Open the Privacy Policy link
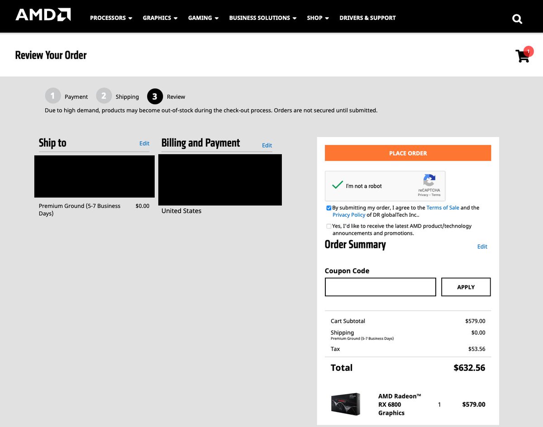This screenshot has width=543, height=427. click(349, 215)
